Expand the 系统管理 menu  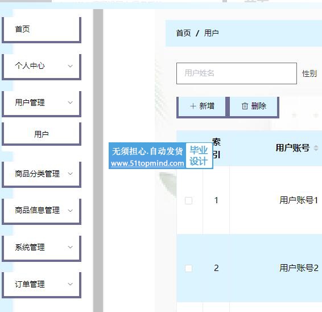(42, 247)
